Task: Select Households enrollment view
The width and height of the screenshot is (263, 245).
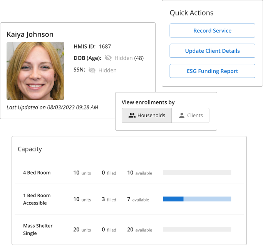Action: (147, 116)
